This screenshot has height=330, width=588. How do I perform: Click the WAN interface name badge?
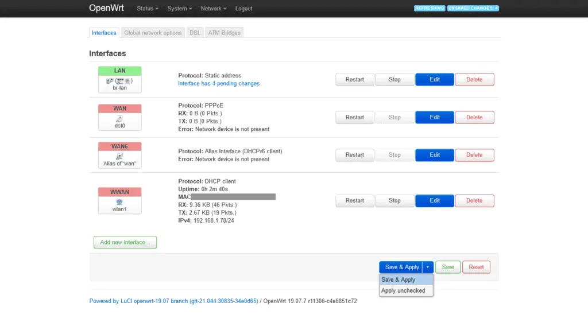click(x=119, y=108)
